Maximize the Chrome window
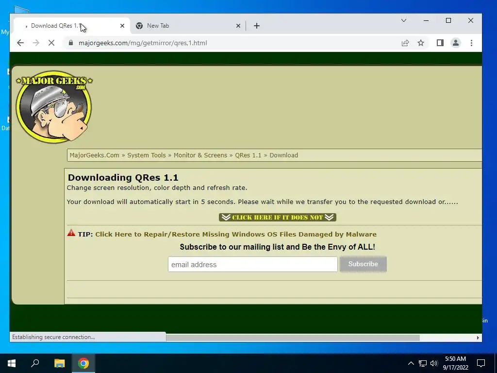Screen dimensions: 497x373 click(x=448, y=20)
